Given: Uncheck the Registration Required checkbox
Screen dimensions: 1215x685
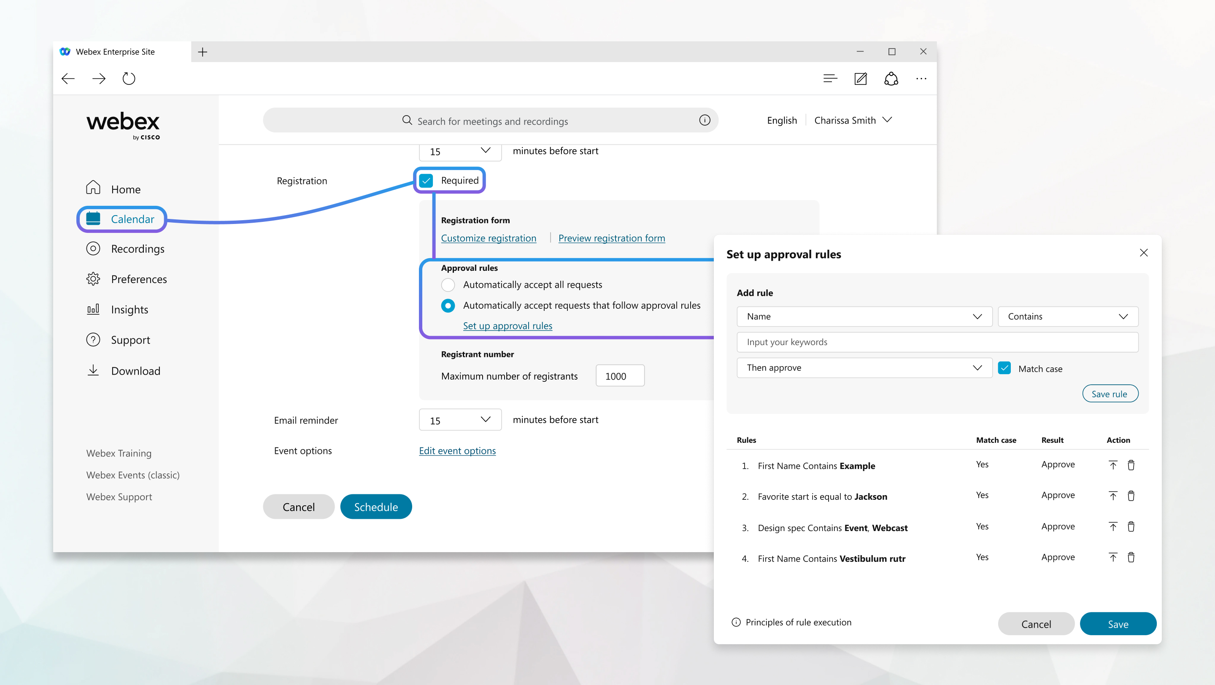Looking at the screenshot, I should 426,181.
